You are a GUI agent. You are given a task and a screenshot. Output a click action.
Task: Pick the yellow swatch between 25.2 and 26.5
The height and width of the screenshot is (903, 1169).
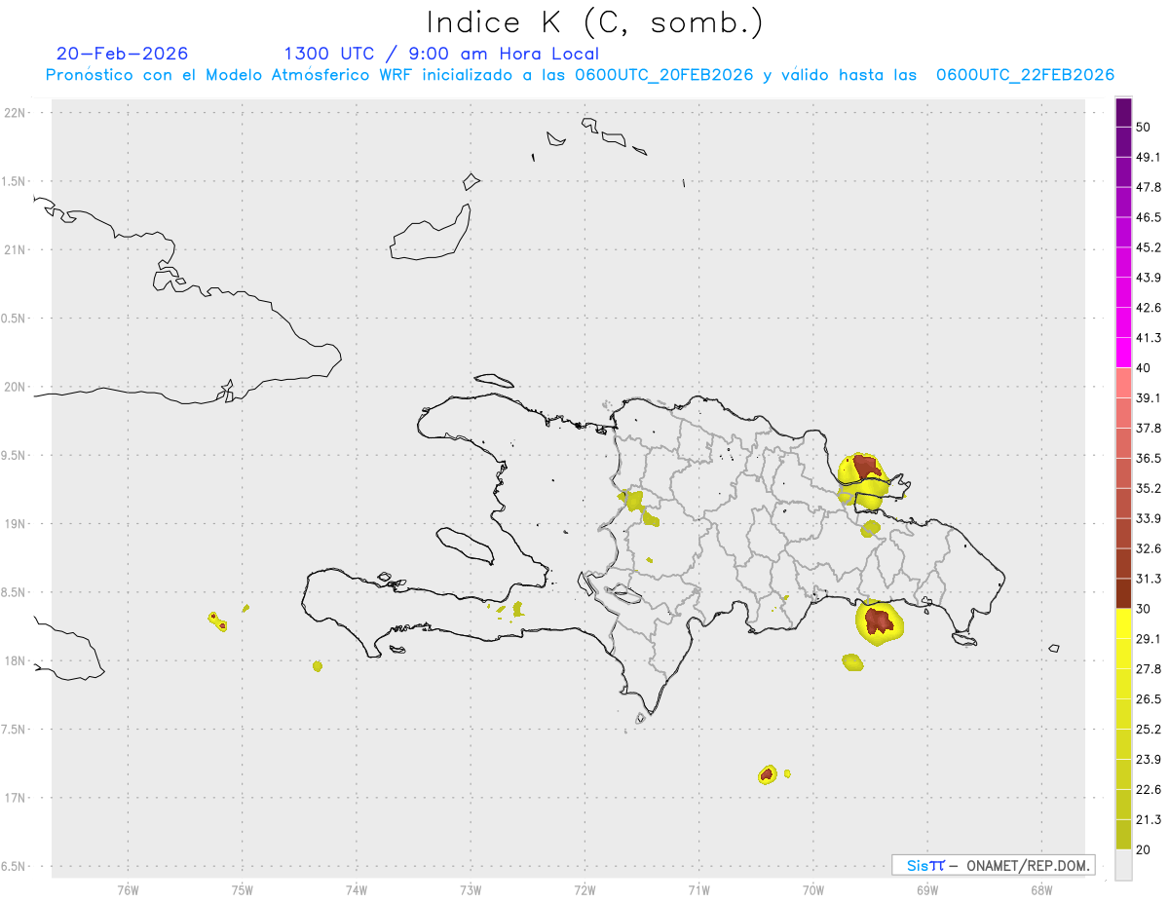pos(1123,715)
